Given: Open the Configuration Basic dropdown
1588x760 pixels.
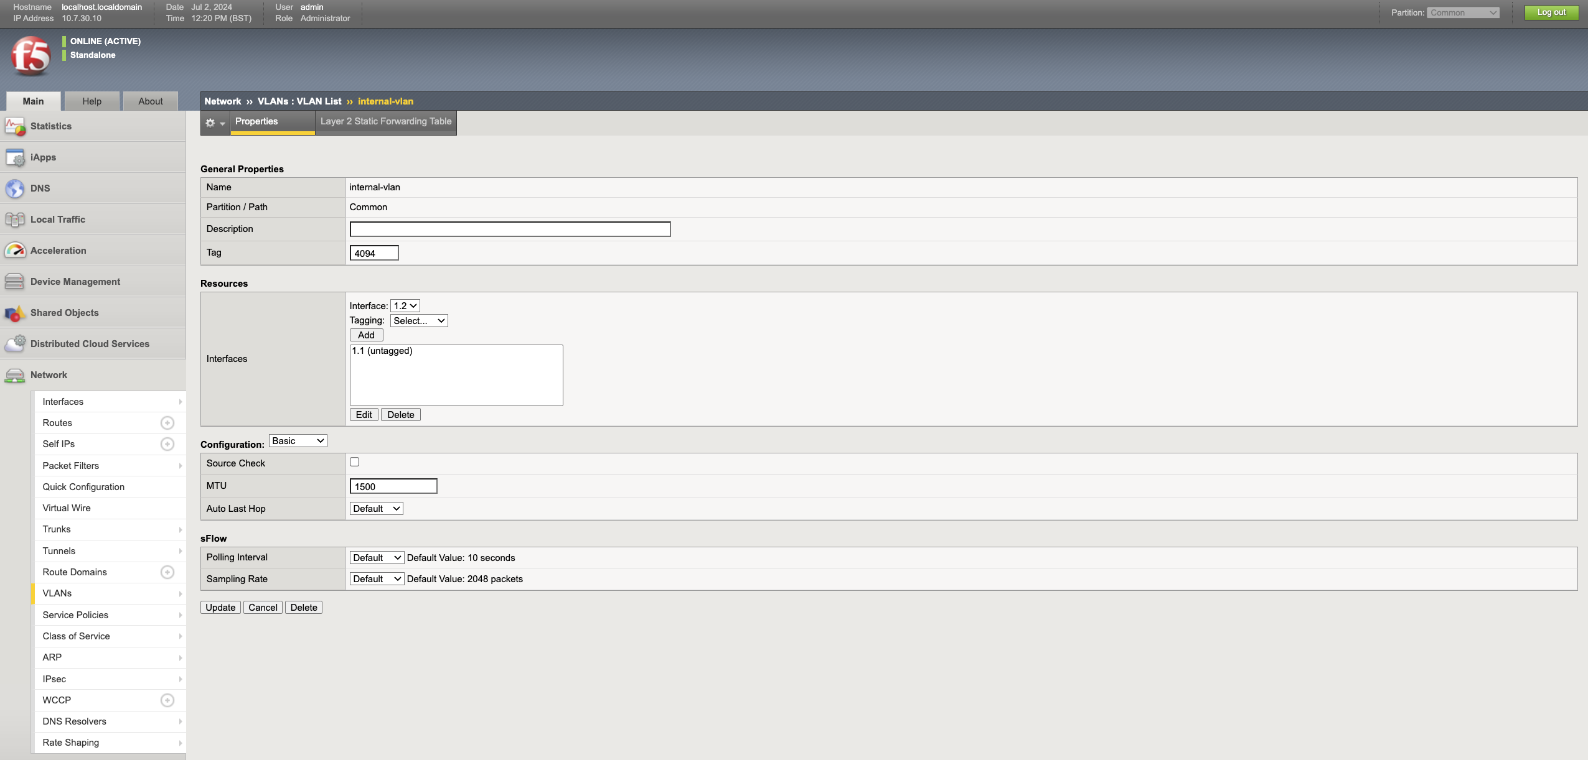Looking at the screenshot, I should [298, 441].
